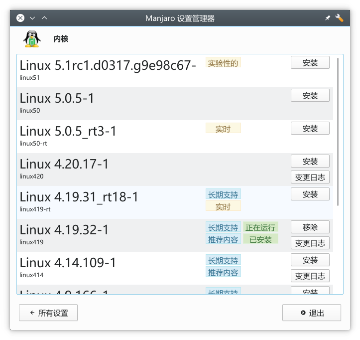Click the 长期支持 tag on linux419-rt
This screenshot has height=340, width=360.
[223, 194]
